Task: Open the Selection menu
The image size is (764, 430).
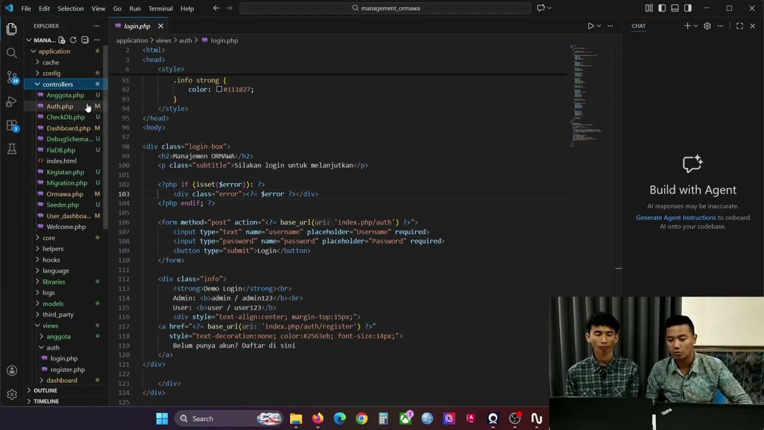Action: [x=70, y=8]
